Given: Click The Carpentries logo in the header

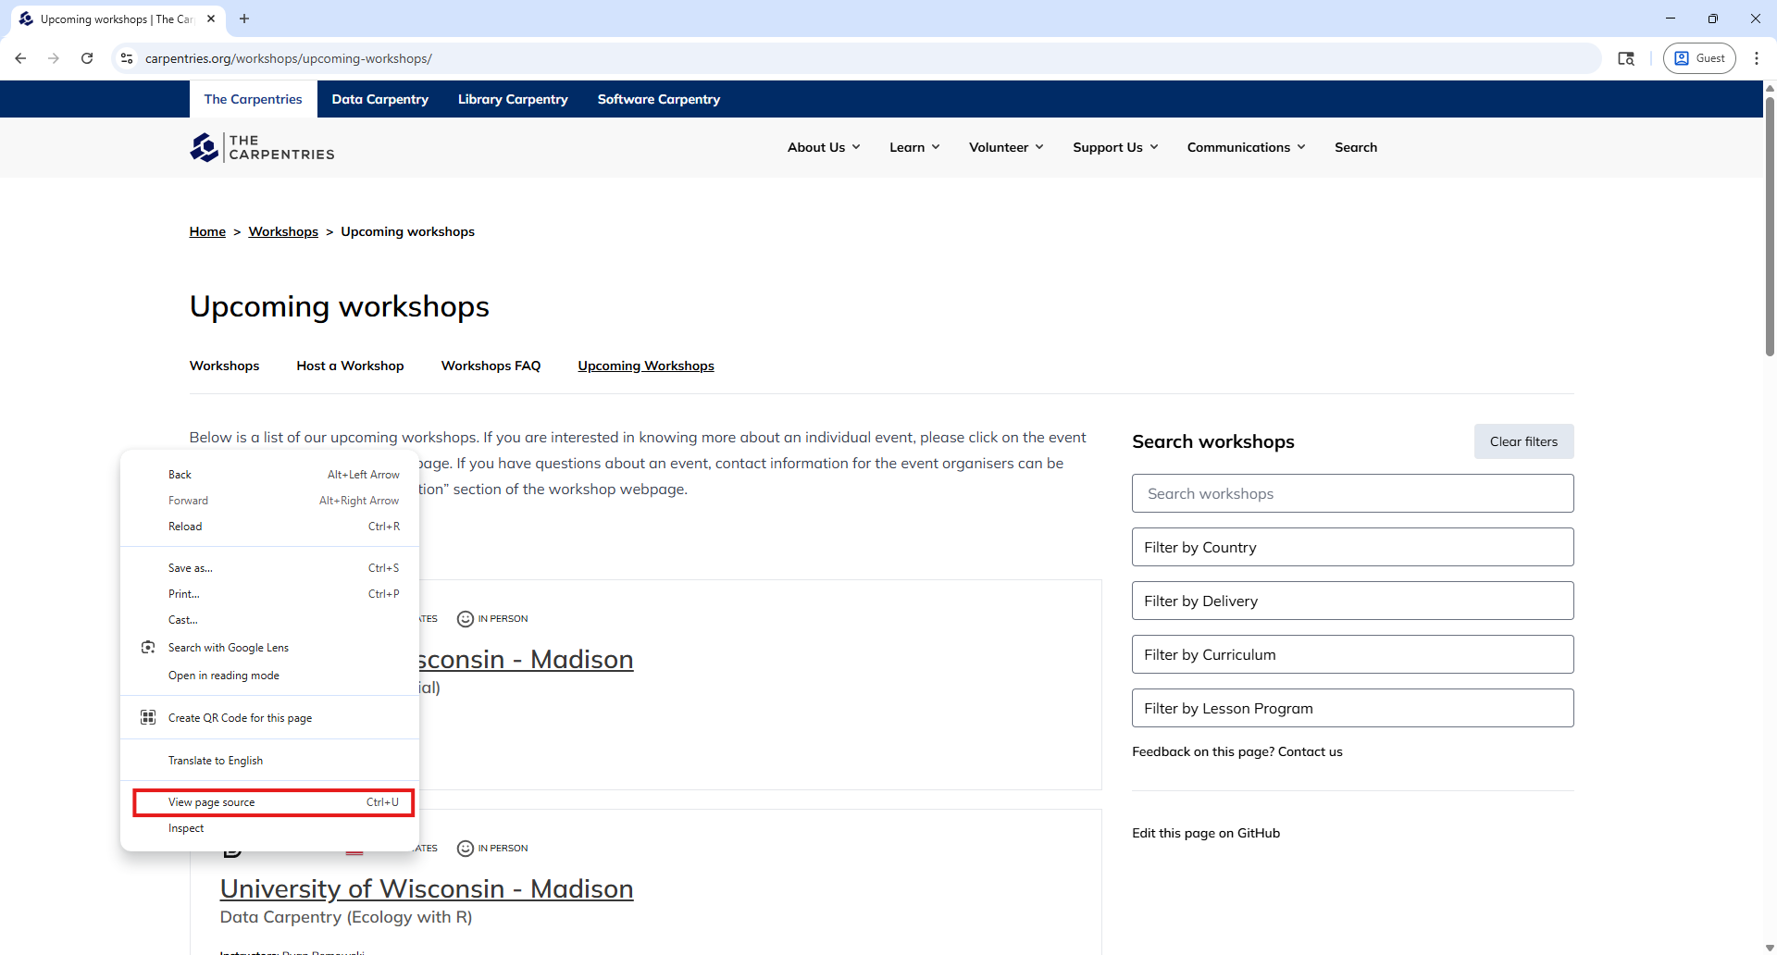Looking at the screenshot, I should pyautogui.click(x=262, y=147).
